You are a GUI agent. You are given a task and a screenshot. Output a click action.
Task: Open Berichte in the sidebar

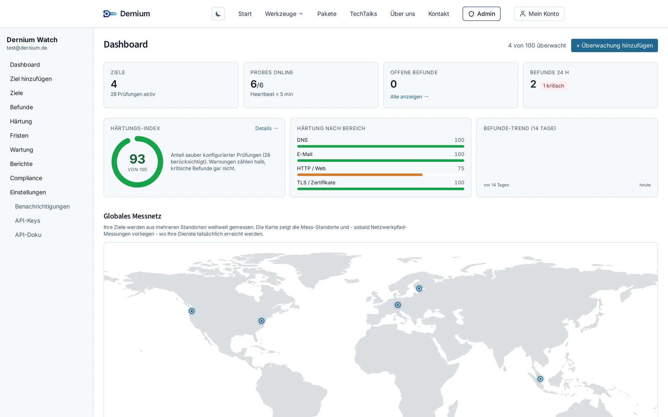[21, 164]
